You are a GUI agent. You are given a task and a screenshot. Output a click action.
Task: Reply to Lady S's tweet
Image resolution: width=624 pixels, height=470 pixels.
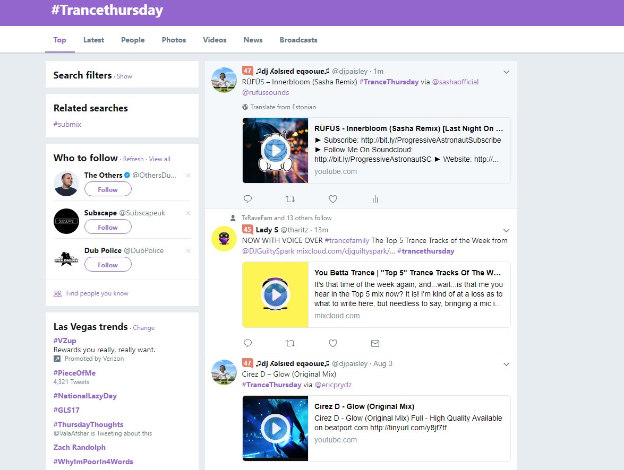point(247,343)
